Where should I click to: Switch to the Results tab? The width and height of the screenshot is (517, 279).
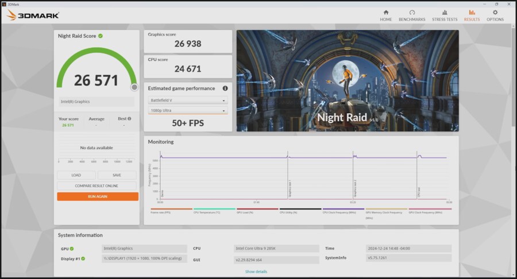click(472, 15)
